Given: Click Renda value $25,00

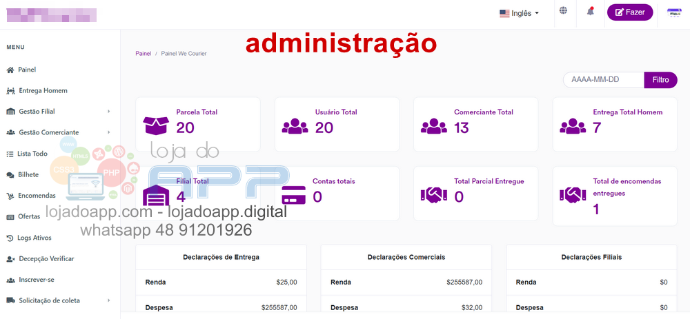Looking at the screenshot, I should (286, 282).
